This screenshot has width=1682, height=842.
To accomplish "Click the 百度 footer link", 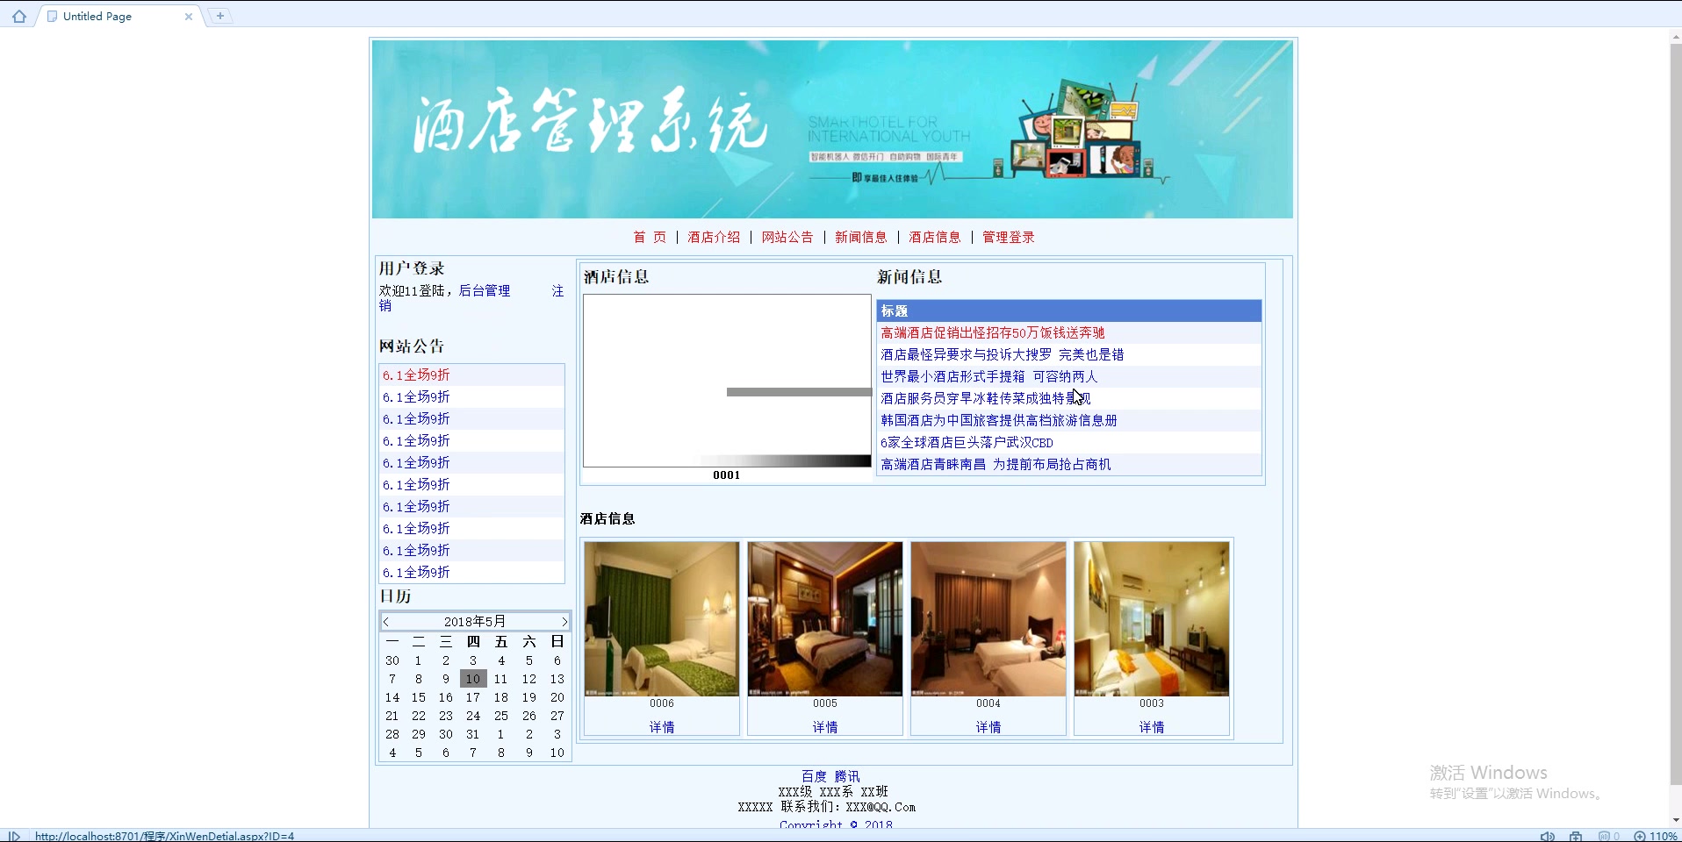I will coord(814,776).
